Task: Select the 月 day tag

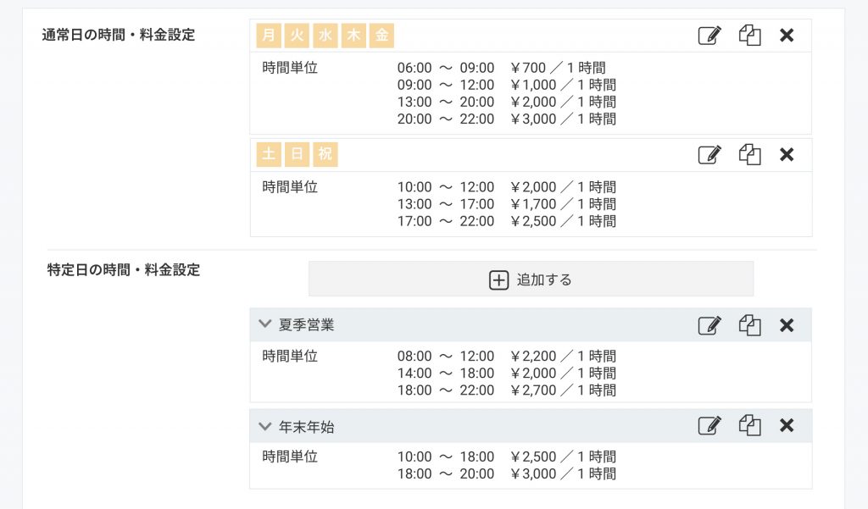Action: tap(269, 36)
